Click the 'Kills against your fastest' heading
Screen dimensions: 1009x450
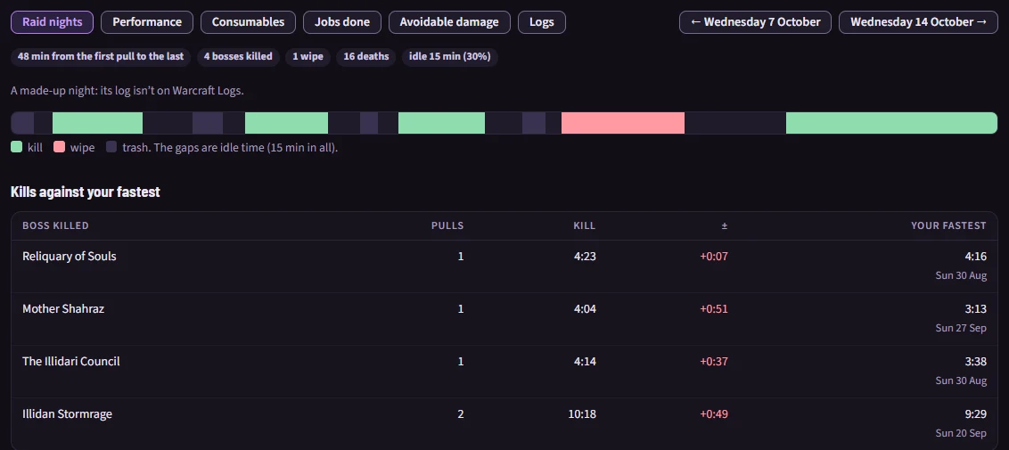pyautogui.click(x=86, y=192)
